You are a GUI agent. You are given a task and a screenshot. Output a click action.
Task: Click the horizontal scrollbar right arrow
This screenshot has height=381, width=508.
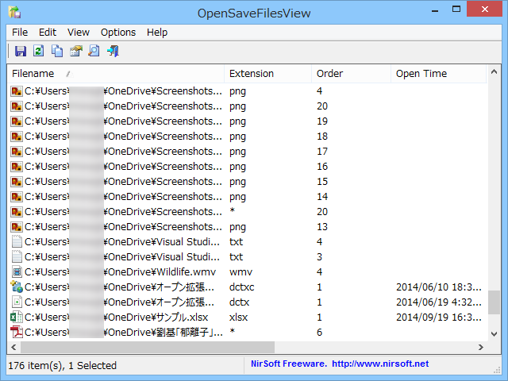pyautogui.click(x=481, y=348)
